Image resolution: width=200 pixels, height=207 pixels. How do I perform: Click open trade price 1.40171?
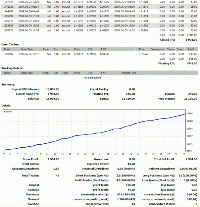coord(78,54)
